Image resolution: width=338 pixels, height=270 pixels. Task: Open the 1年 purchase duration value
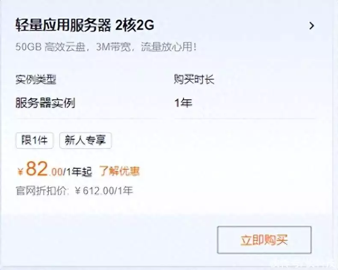pyautogui.click(x=184, y=103)
